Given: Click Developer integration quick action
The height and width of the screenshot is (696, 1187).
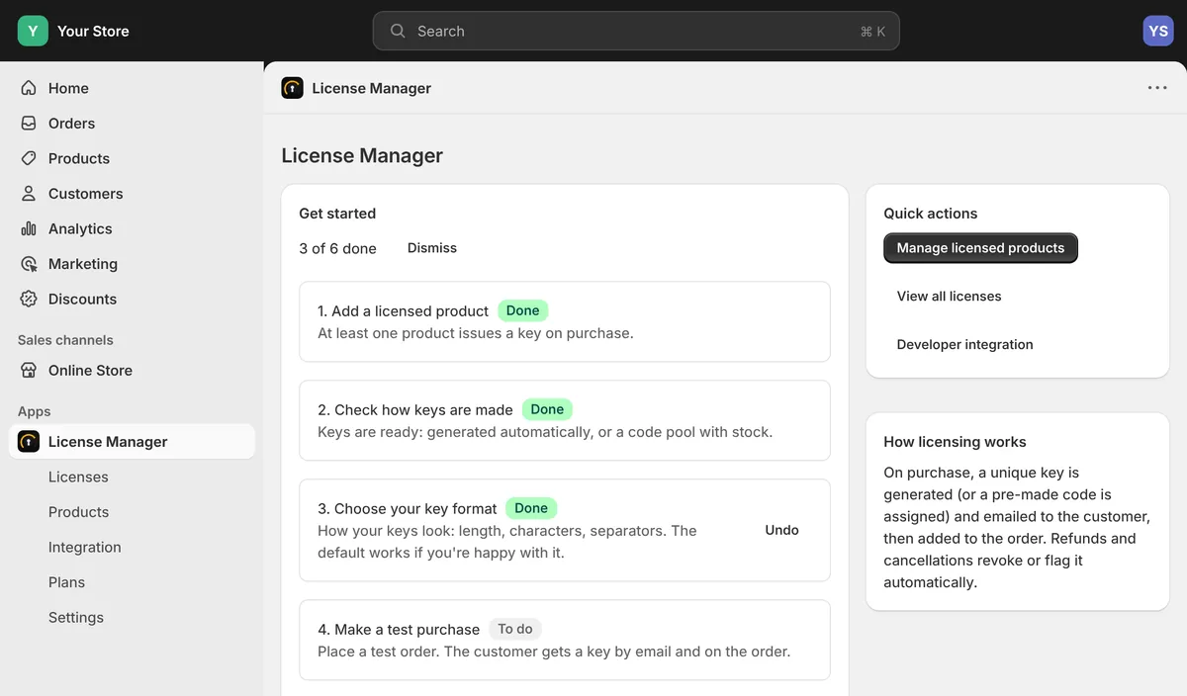Looking at the screenshot, I should pos(964,345).
